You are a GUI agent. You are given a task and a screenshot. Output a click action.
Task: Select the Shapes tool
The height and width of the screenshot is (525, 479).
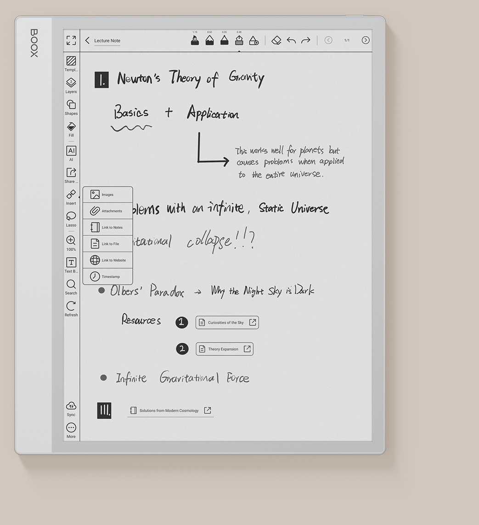pyautogui.click(x=71, y=107)
